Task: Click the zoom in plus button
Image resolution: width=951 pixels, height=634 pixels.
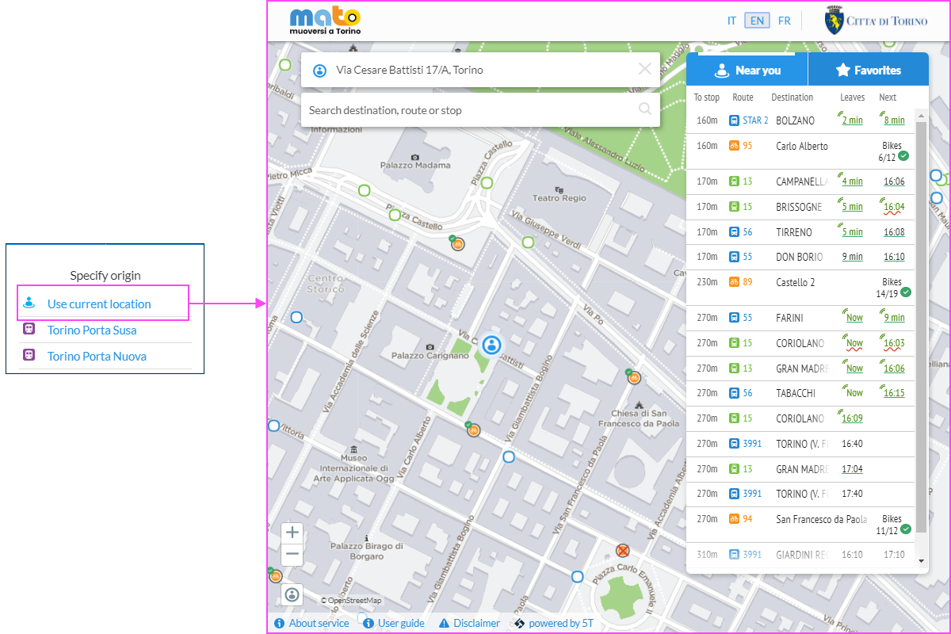Action: [292, 533]
